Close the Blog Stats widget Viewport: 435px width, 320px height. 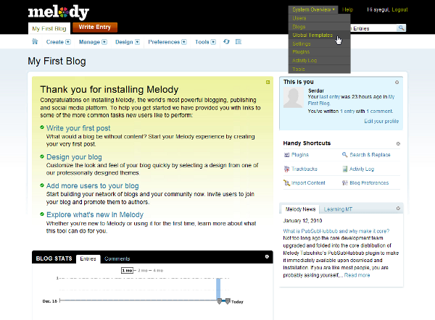point(267,257)
